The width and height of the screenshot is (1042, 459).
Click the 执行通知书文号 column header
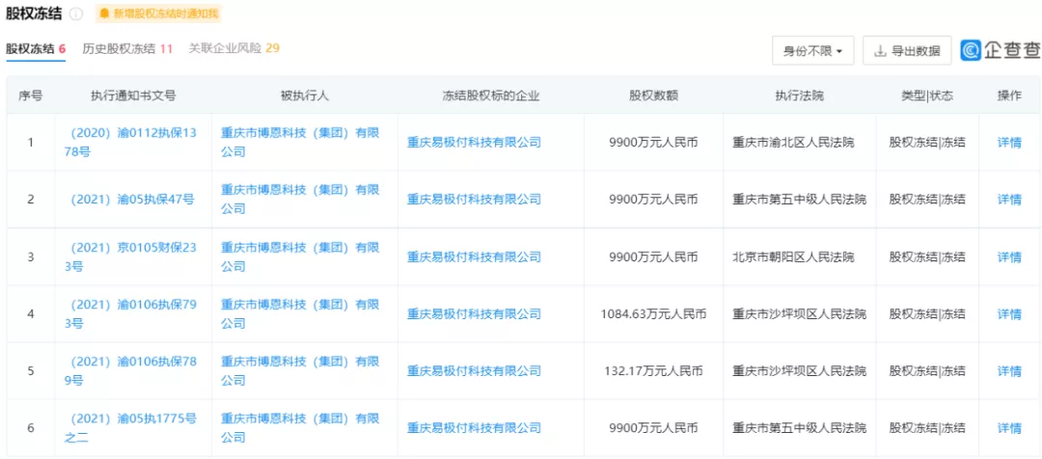pyautogui.click(x=133, y=95)
